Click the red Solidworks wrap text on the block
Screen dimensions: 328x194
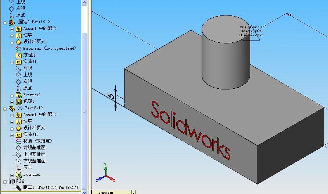pos(191,130)
